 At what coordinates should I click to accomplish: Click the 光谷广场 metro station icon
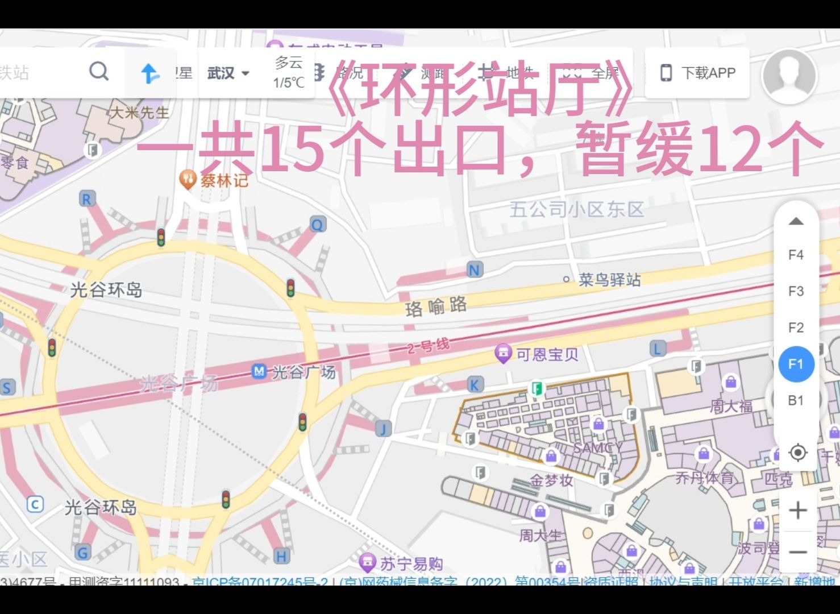pos(259,372)
